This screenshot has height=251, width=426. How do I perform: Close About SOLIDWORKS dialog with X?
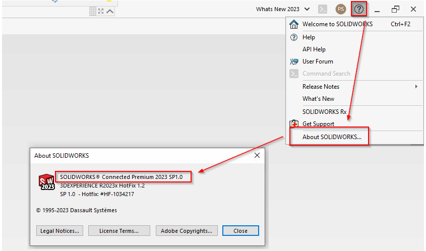click(257, 155)
